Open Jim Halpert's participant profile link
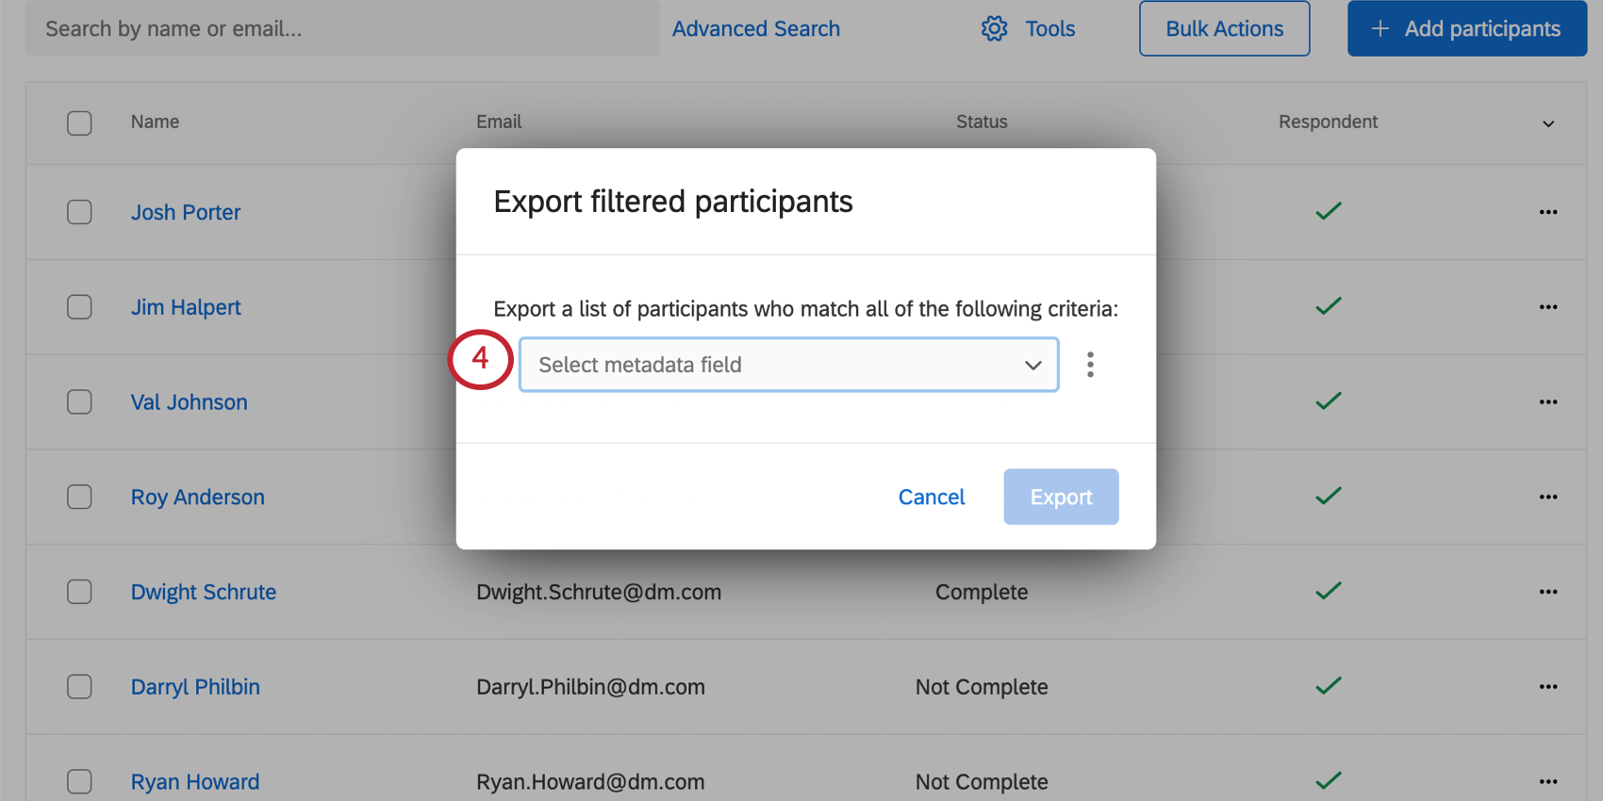 coord(186,307)
